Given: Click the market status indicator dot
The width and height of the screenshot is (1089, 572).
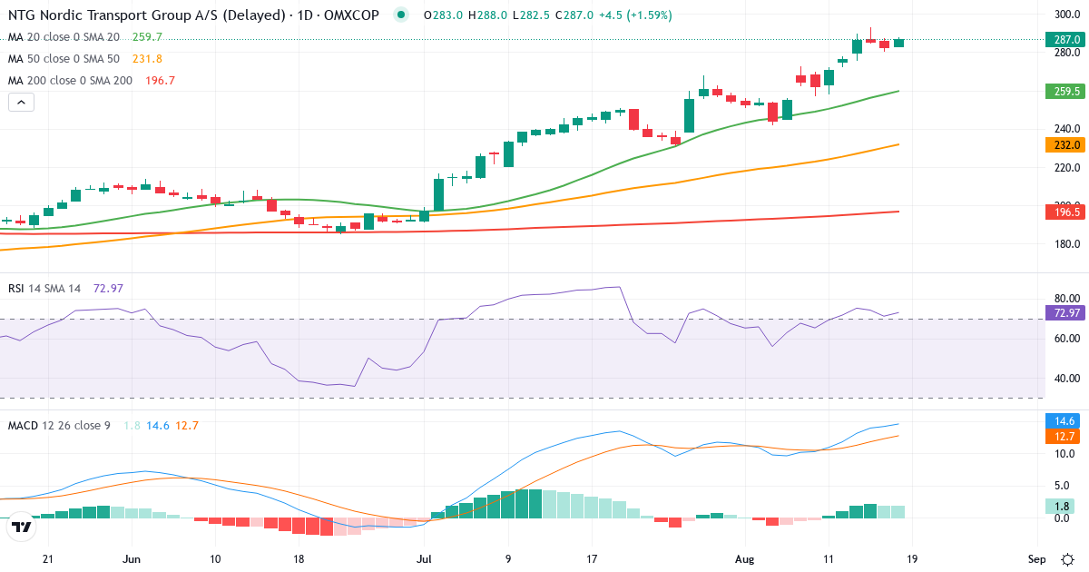Looking at the screenshot, I should 402,15.
